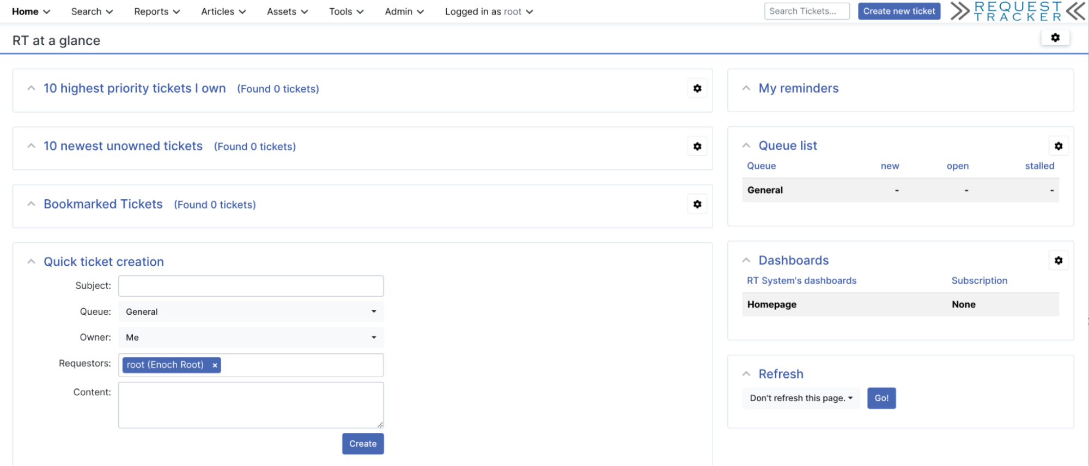Open the Owner dropdown showing Me
This screenshot has height=466, width=1089.
tap(251, 338)
